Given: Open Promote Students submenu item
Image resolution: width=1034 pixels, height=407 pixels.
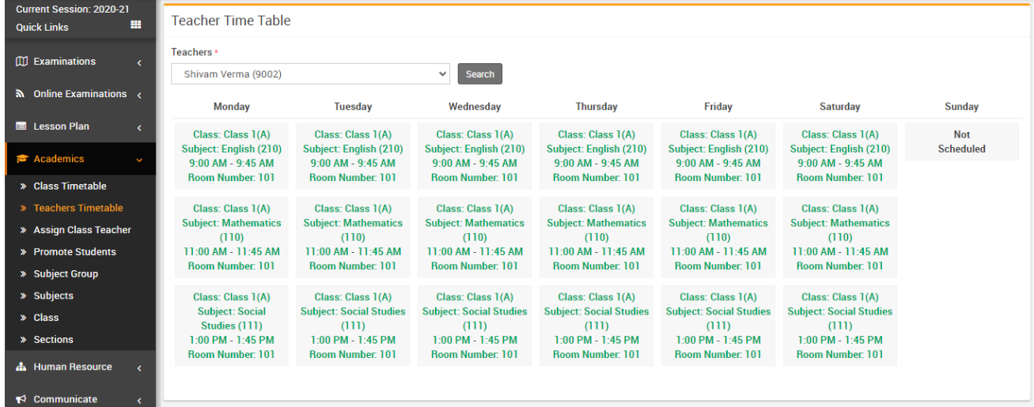Looking at the screenshot, I should tap(74, 252).
